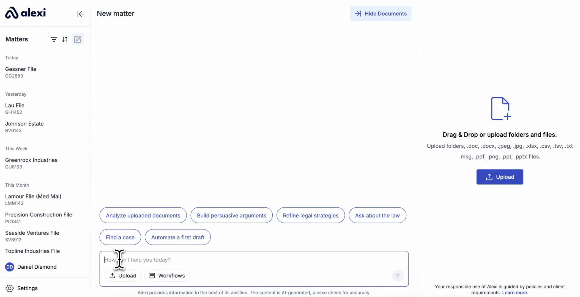The height and width of the screenshot is (297, 580).
Task: Select Analyze uploaded documents suggestion
Action: coord(143,215)
